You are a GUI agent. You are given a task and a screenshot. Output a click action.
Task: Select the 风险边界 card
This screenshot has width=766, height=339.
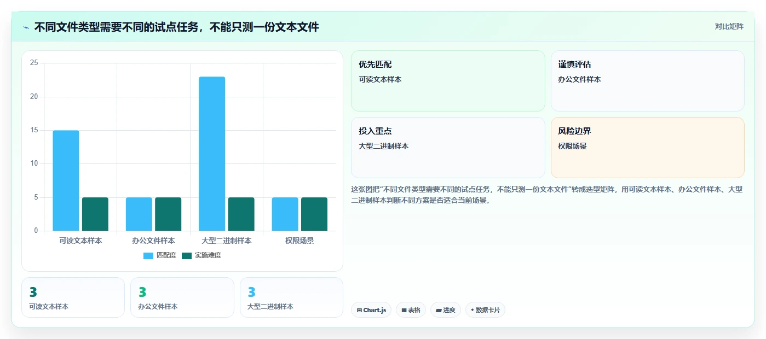[x=647, y=148]
